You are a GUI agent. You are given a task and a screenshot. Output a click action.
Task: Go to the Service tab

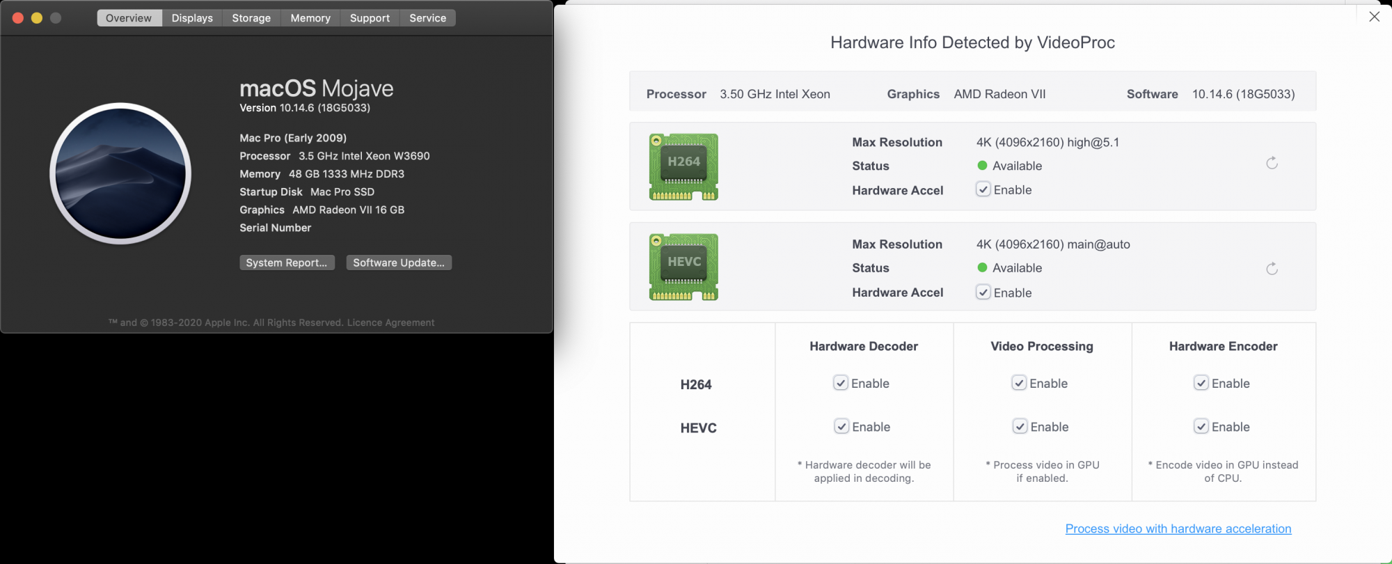tap(427, 18)
